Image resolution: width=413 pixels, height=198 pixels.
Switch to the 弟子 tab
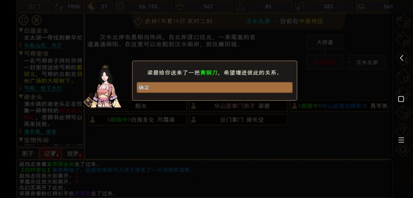pos(28,154)
